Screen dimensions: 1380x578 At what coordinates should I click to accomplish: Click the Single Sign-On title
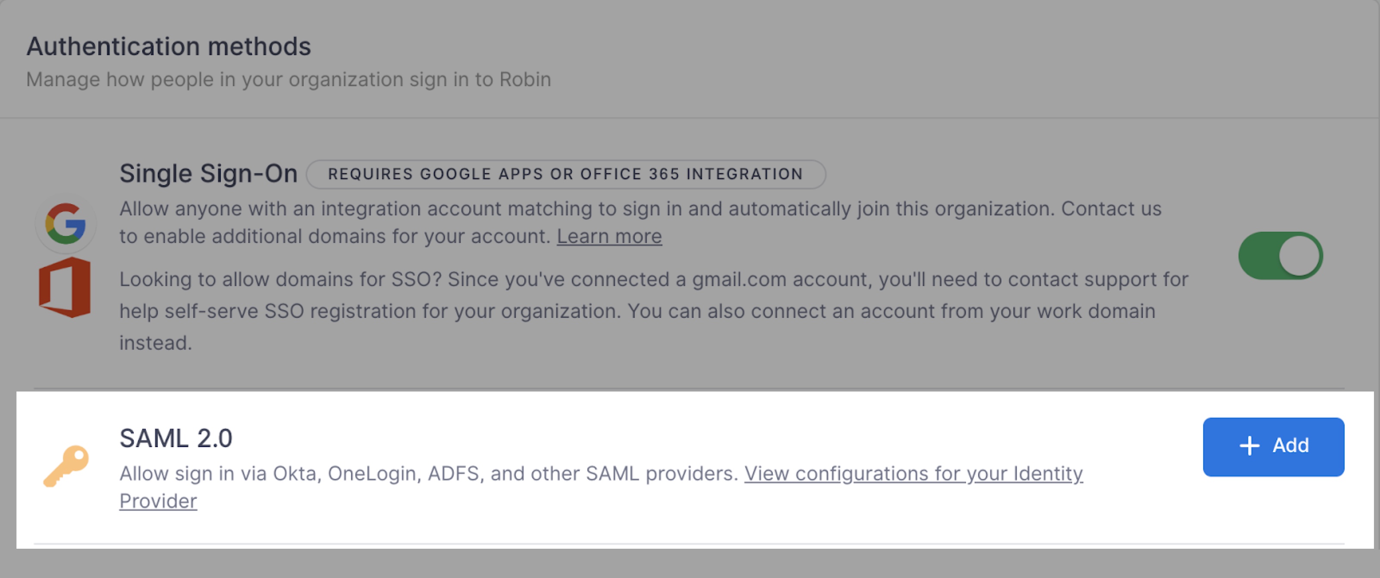click(208, 174)
